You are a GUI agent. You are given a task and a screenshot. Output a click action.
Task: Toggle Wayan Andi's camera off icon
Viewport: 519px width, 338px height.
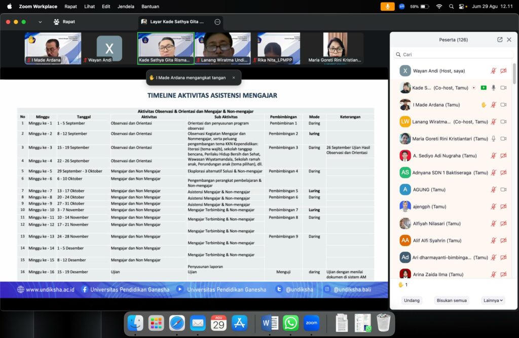(503, 71)
